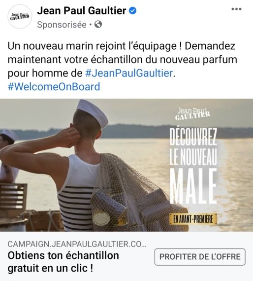
Task: Click the sailor's white cap in the image
Action: (93, 112)
